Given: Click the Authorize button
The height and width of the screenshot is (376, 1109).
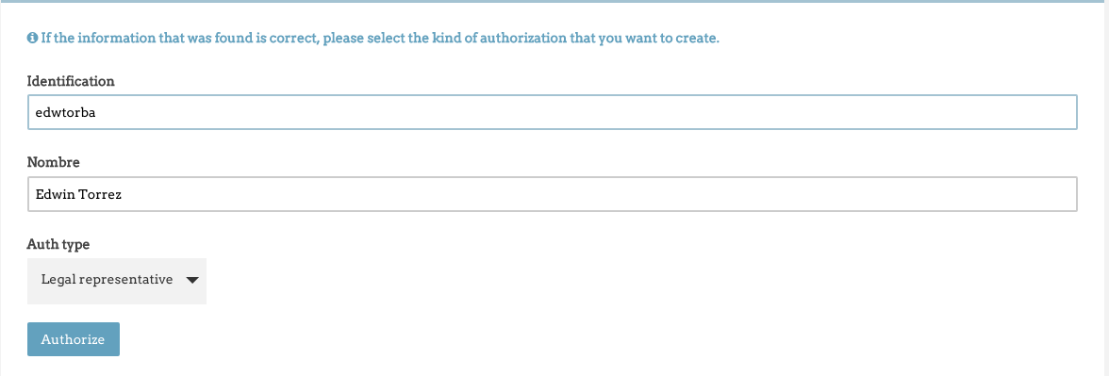Looking at the screenshot, I should click(74, 339).
